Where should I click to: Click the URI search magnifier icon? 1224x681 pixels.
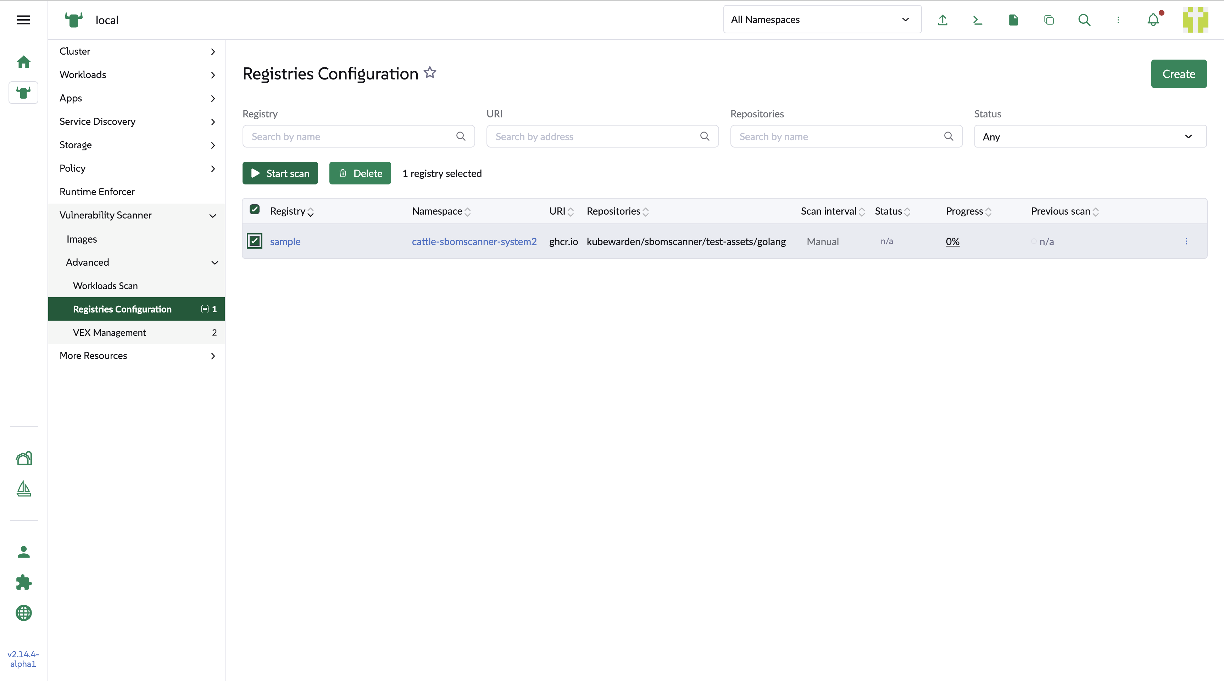tap(705, 137)
